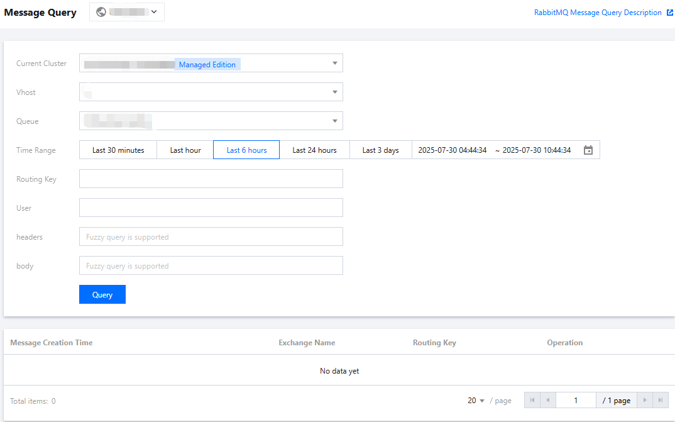Open RabbitMQ Message Query Description link
The height and width of the screenshot is (422, 675).
pyautogui.click(x=598, y=13)
